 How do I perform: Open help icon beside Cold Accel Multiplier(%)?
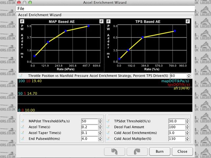click(x=108, y=139)
